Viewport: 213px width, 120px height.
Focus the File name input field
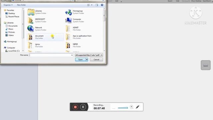click(x=50, y=55)
